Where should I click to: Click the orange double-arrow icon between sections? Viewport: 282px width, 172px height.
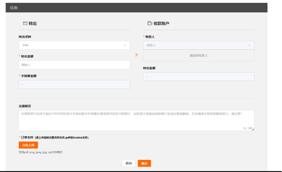point(136,55)
